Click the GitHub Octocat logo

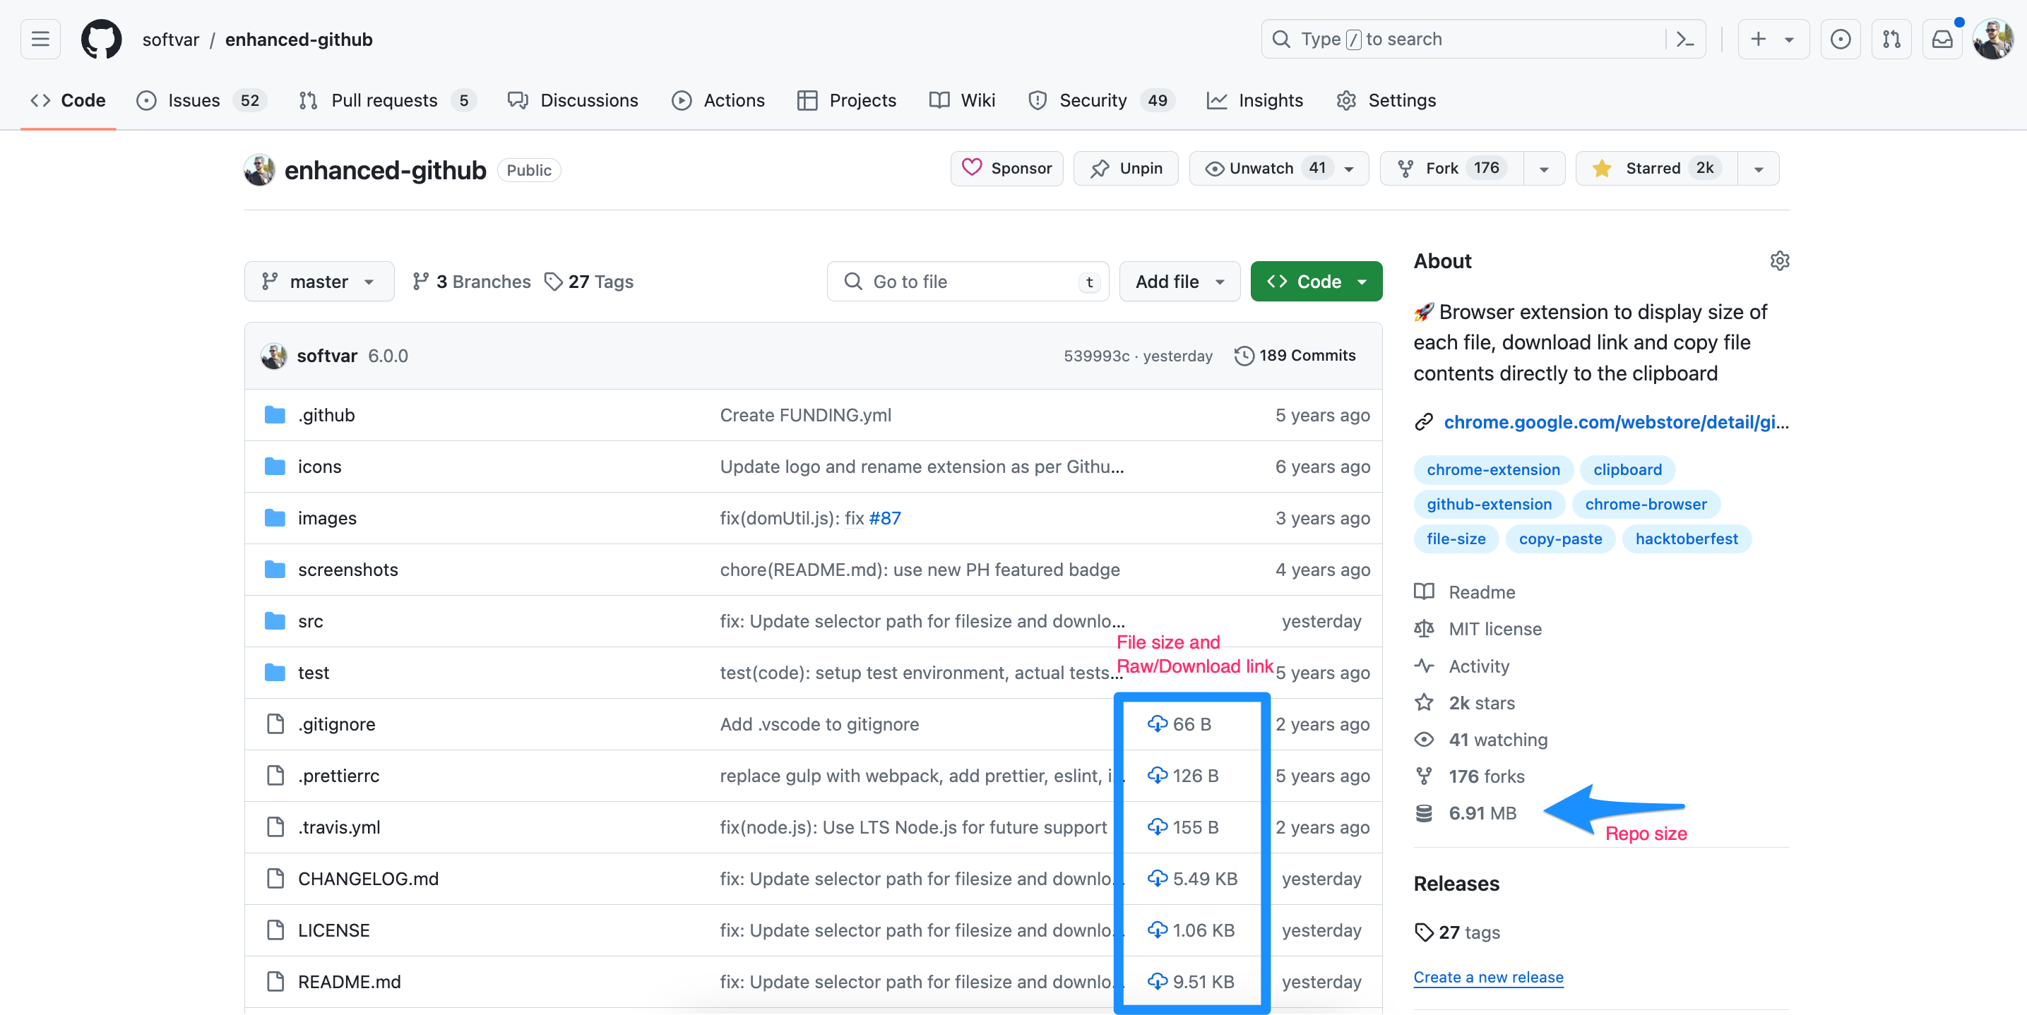[x=102, y=40]
